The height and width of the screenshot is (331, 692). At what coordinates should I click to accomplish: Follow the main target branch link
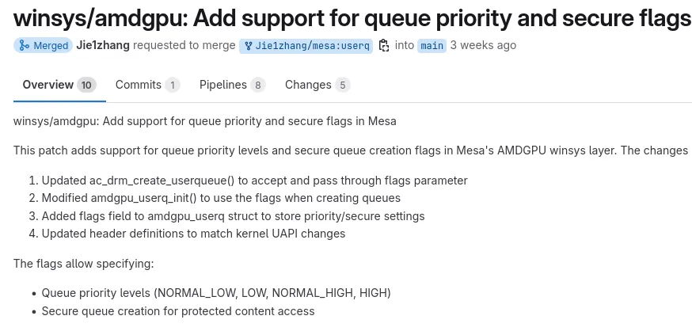click(432, 46)
